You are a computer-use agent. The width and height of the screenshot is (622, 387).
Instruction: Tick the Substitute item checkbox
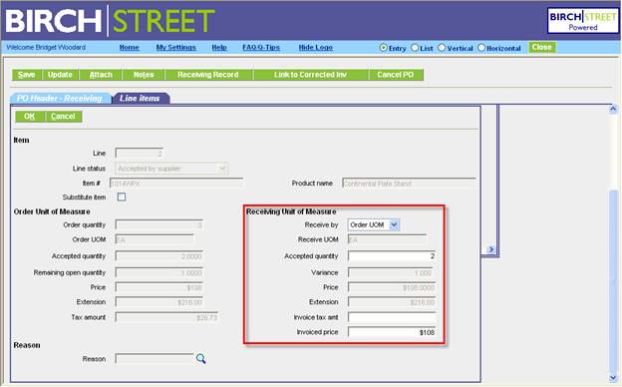pyautogui.click(x=122, y=196)
